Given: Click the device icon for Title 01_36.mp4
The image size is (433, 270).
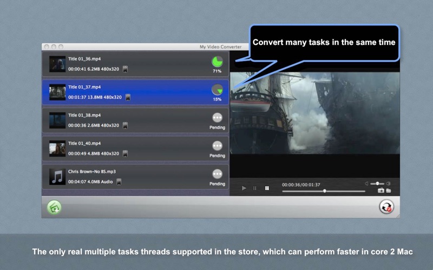Looking at the screenshot, I should pos(125,69).
